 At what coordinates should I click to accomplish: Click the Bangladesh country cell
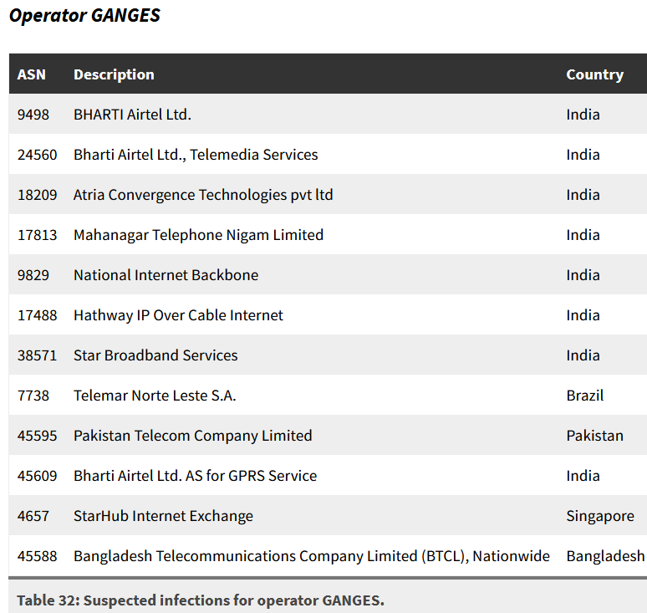[x=605, y=556]
